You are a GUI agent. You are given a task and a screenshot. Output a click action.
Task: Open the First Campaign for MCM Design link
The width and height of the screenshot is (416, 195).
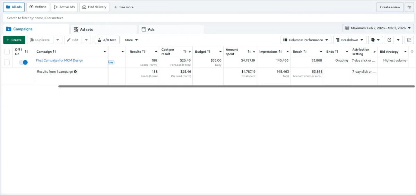click(60, 60)
